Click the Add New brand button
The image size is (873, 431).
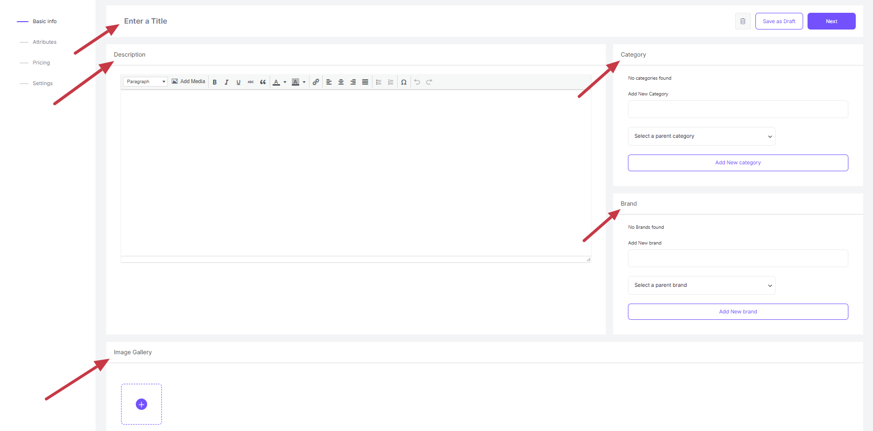tap(738, 312)
